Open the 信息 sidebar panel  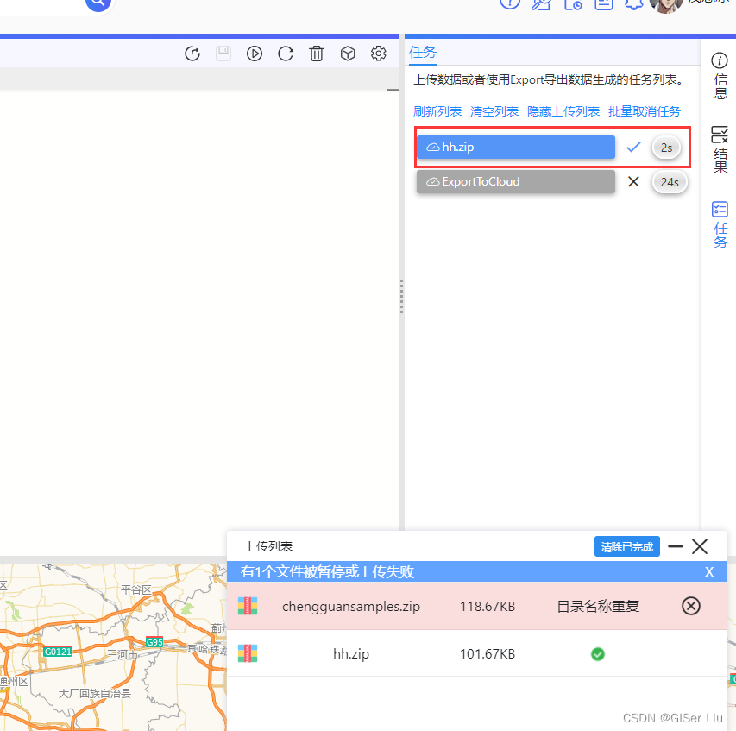720,76
